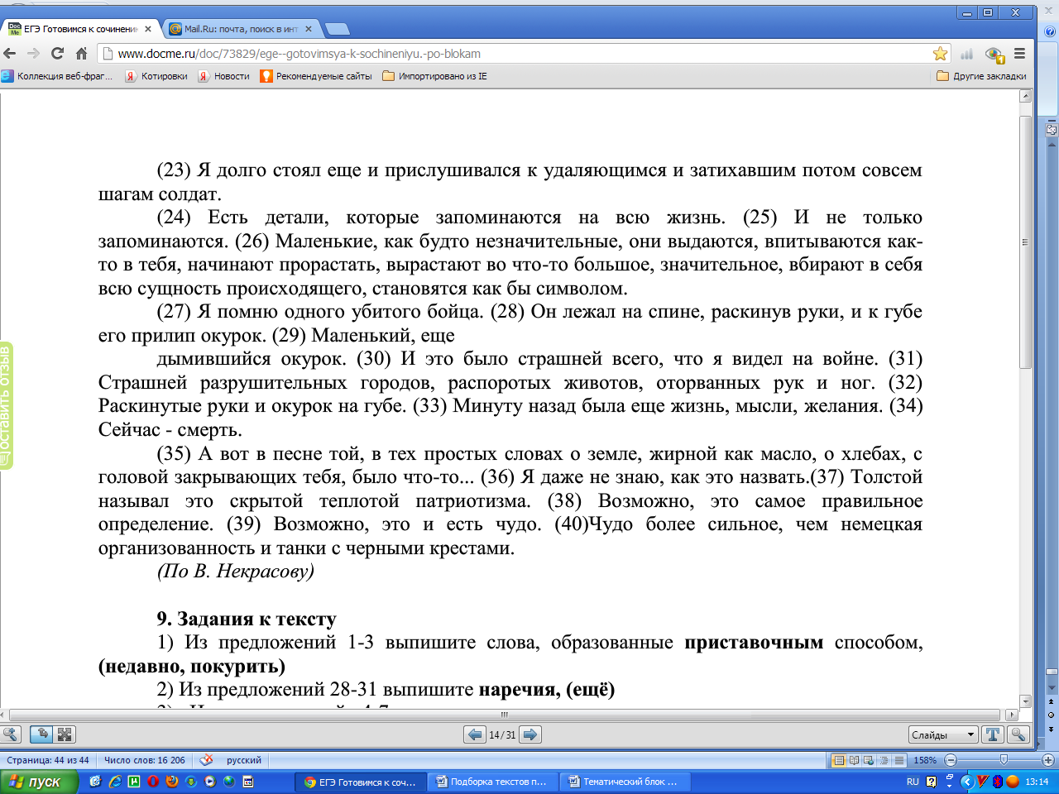Switch to Тематический блок Word taskbar window
The height and width of the screenshot is (794, 1059).
coord(626,782)
